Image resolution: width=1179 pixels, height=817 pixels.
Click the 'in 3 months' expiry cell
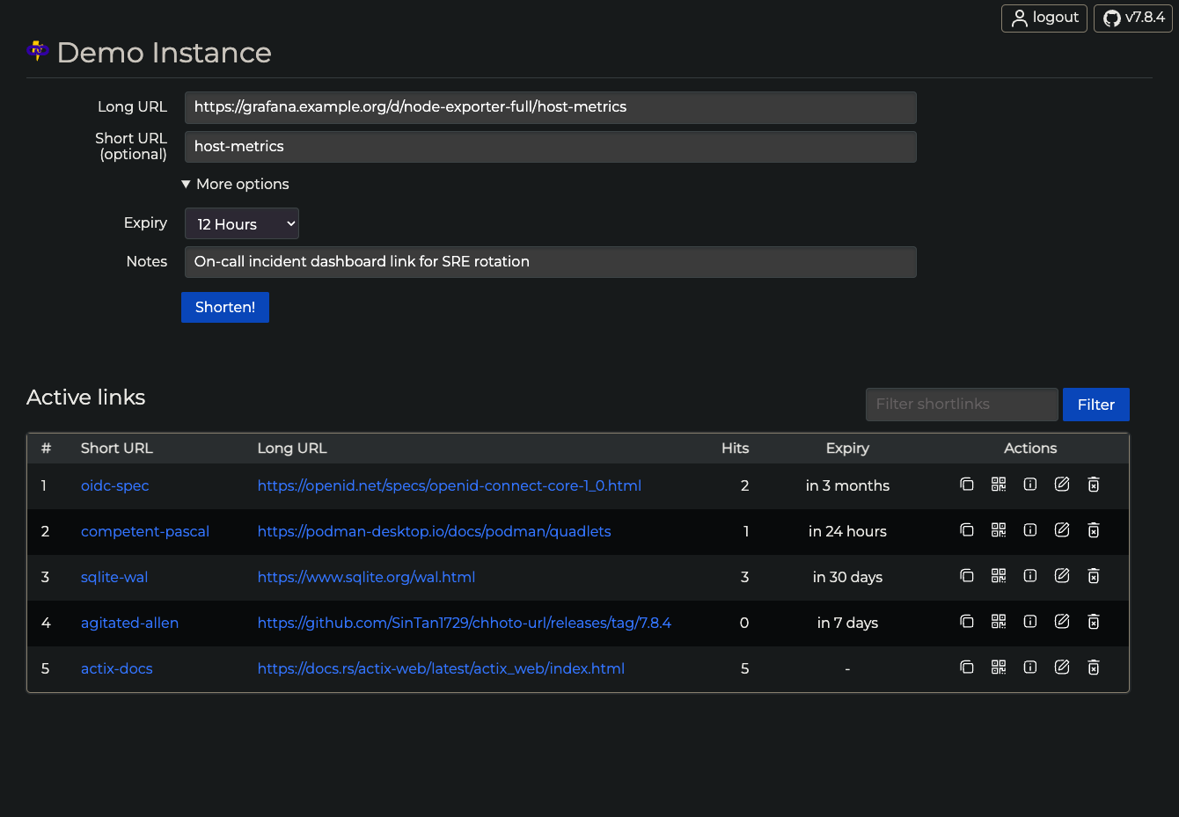(847, 485)
